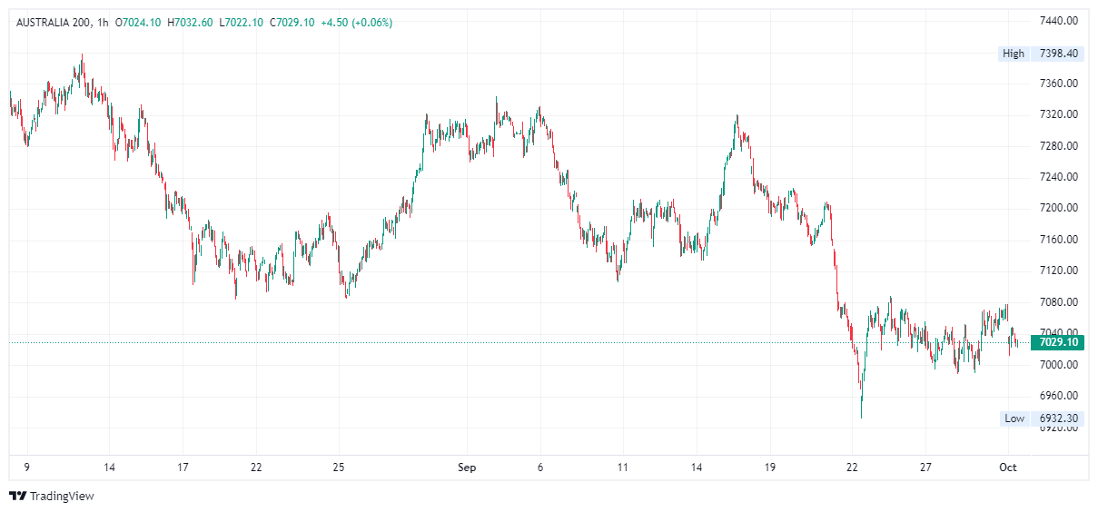Click the 25 date label on time axis
The image size is (1098, 512).
point(338,468)
